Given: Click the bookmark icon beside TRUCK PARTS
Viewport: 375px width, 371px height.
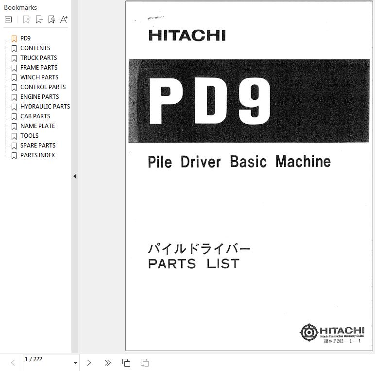Looking at the screenshot, I should pos(14,58).
